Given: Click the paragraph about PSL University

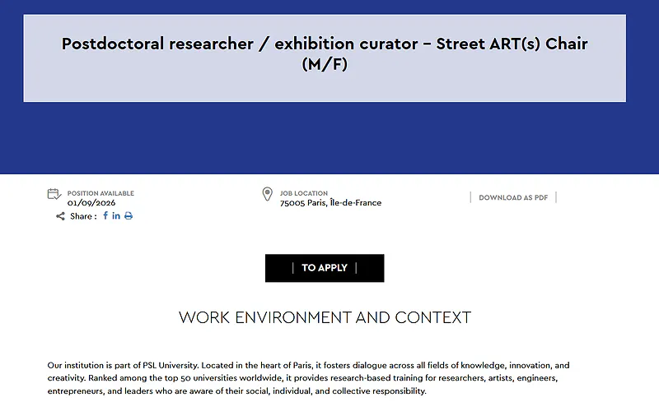Looking at the screenshot, I should coord(308,378).
